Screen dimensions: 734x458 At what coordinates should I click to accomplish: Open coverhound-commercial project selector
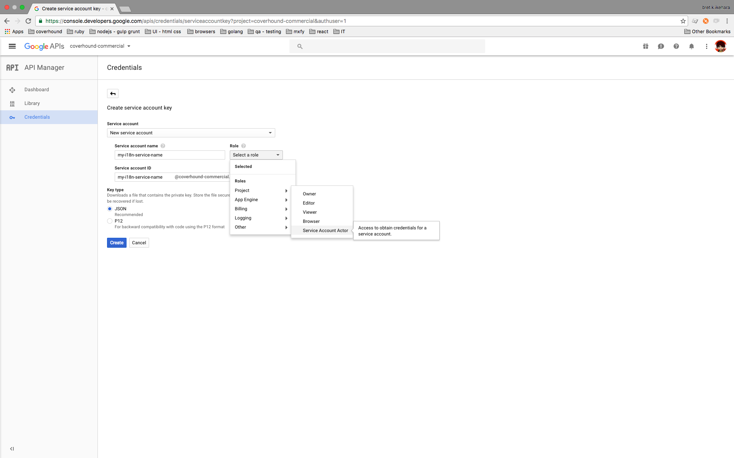pyautogui.click(x=100, y=46)
